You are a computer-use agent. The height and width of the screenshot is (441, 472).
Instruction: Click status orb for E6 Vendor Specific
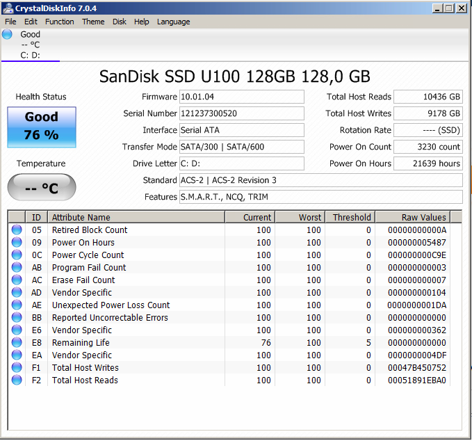point(17,330)
